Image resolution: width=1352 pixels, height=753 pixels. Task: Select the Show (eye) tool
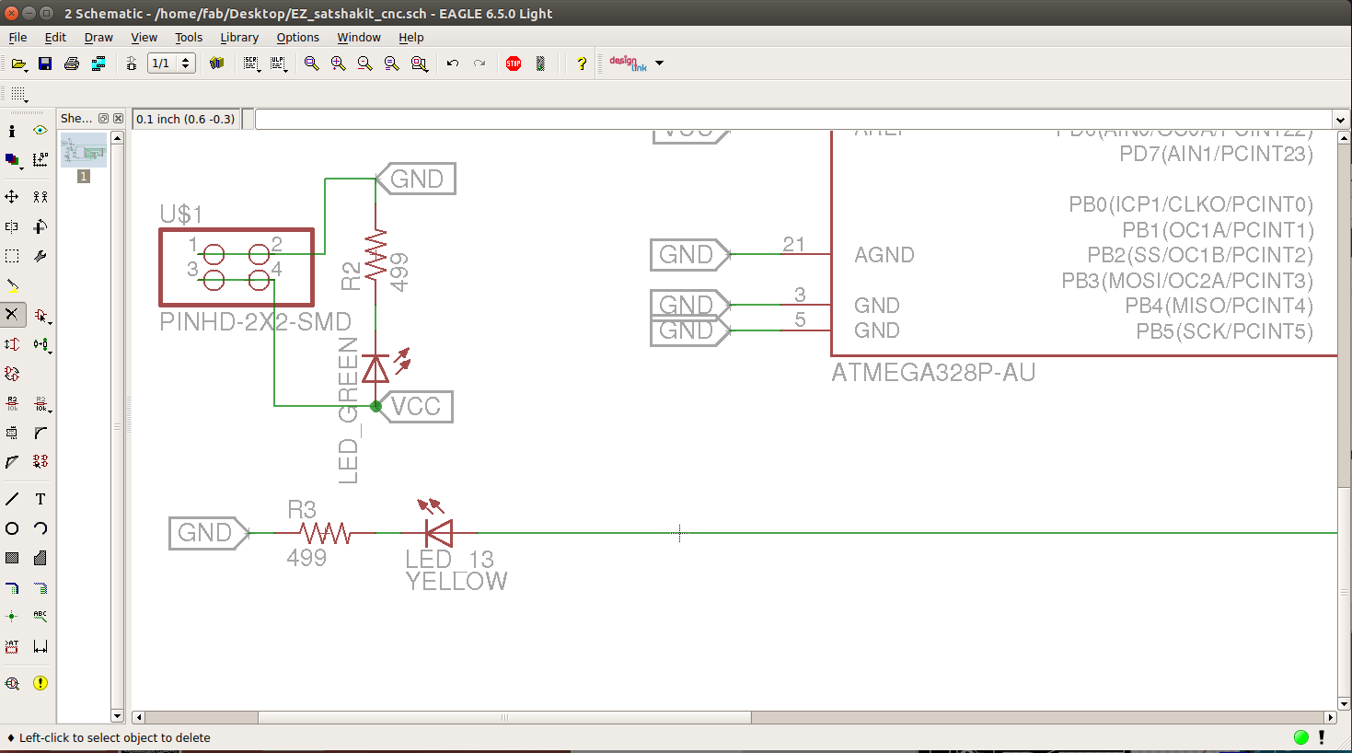click(40, 131)
